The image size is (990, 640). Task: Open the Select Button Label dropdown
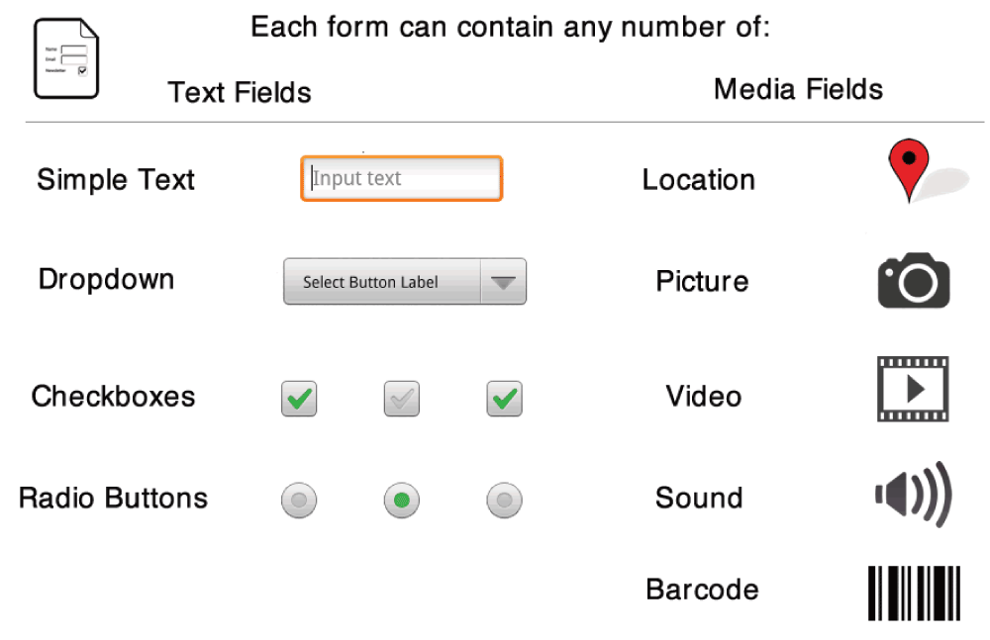click(x=405, y=282)
